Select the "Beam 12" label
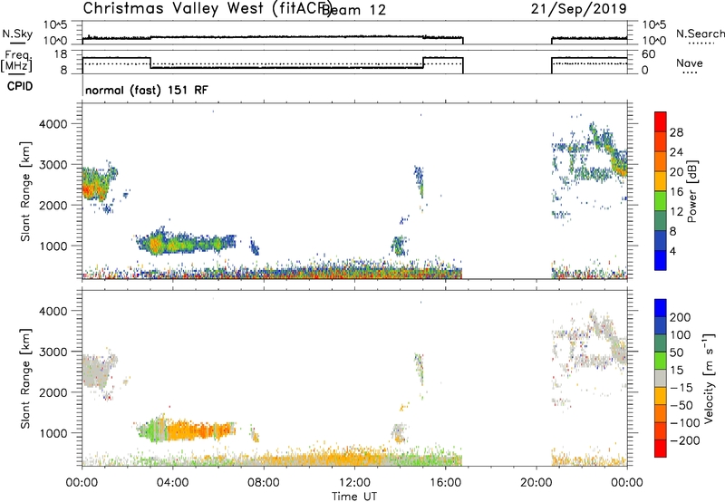 click(x=353, y=10)
